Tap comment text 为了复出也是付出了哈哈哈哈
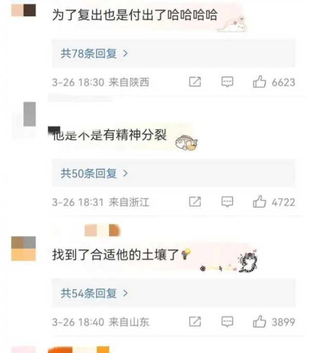 [x=135, y=15]
